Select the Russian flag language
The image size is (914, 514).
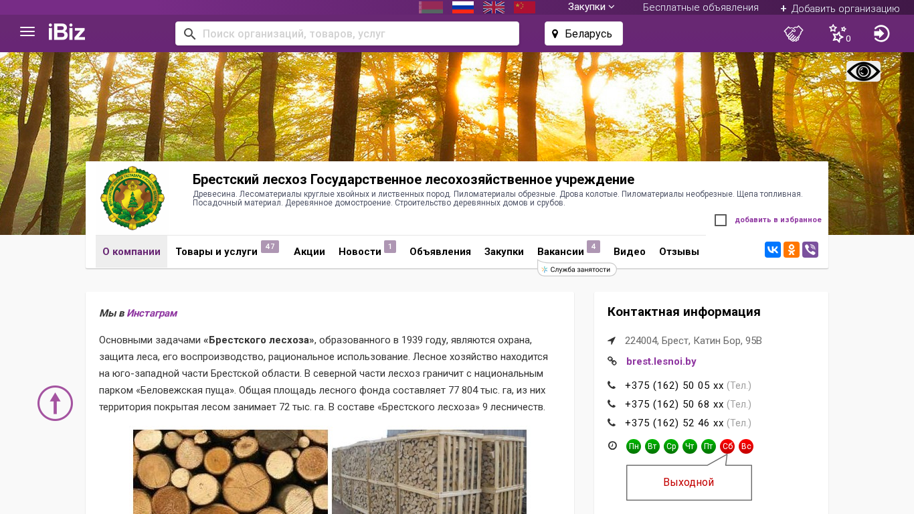(463, 7)
